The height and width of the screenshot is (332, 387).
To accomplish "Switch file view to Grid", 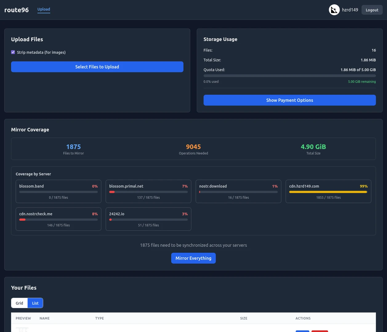I will [19, 303].
